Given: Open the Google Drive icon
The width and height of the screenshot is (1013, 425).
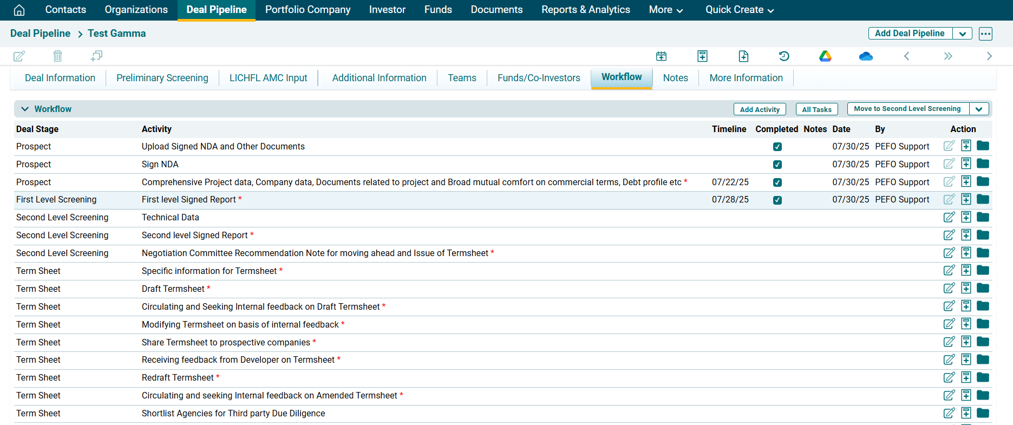Looking at the screenshot, I should (825, 56).
